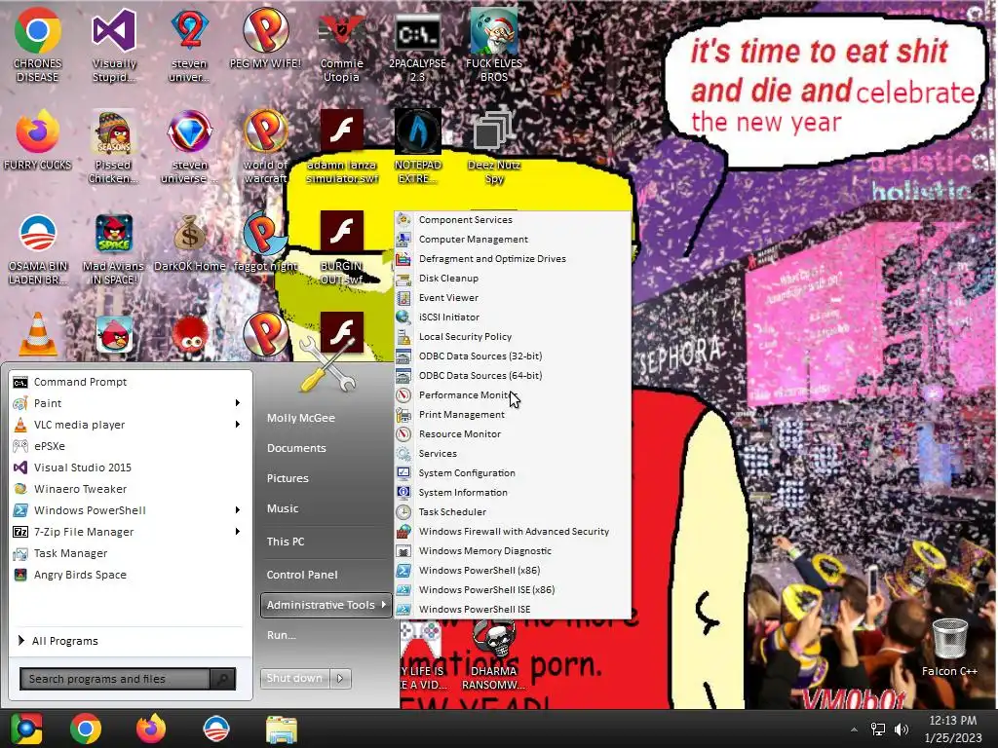Click Event Viewer icon in Administrative Tools
Viewport: 998px width, 748px height.
point(403,298)
